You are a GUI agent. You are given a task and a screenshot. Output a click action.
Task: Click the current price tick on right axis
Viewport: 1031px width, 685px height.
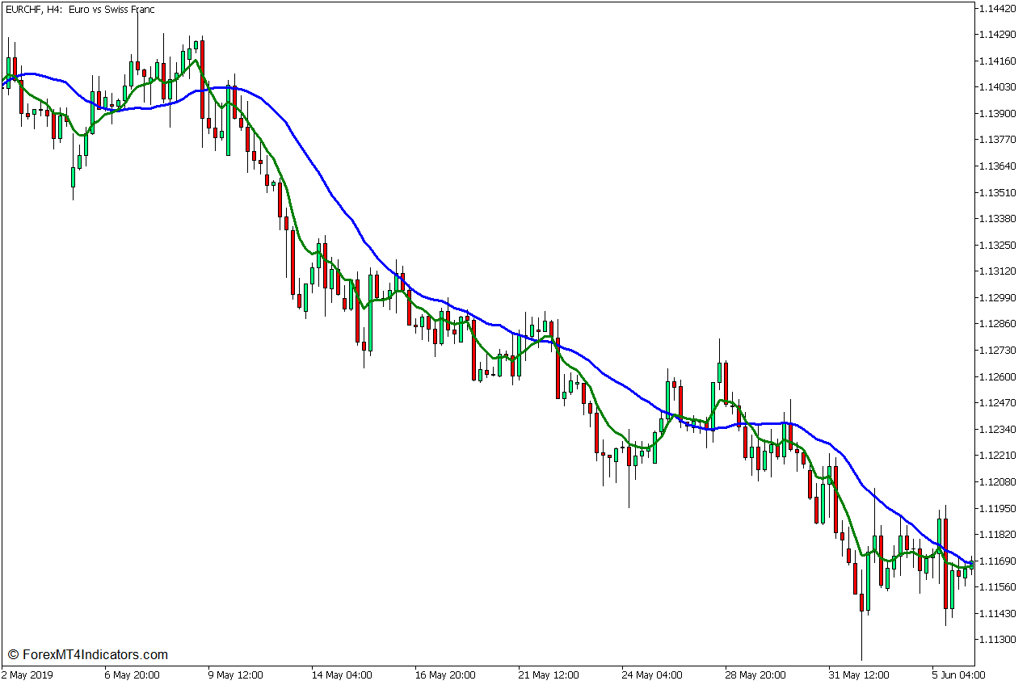[979, 560]
